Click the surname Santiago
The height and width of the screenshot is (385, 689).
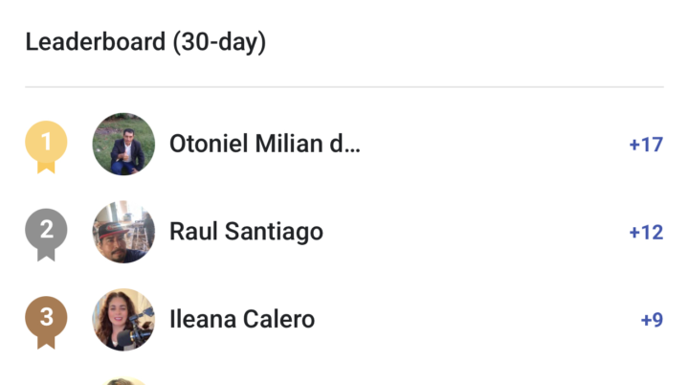coord(275,232)
